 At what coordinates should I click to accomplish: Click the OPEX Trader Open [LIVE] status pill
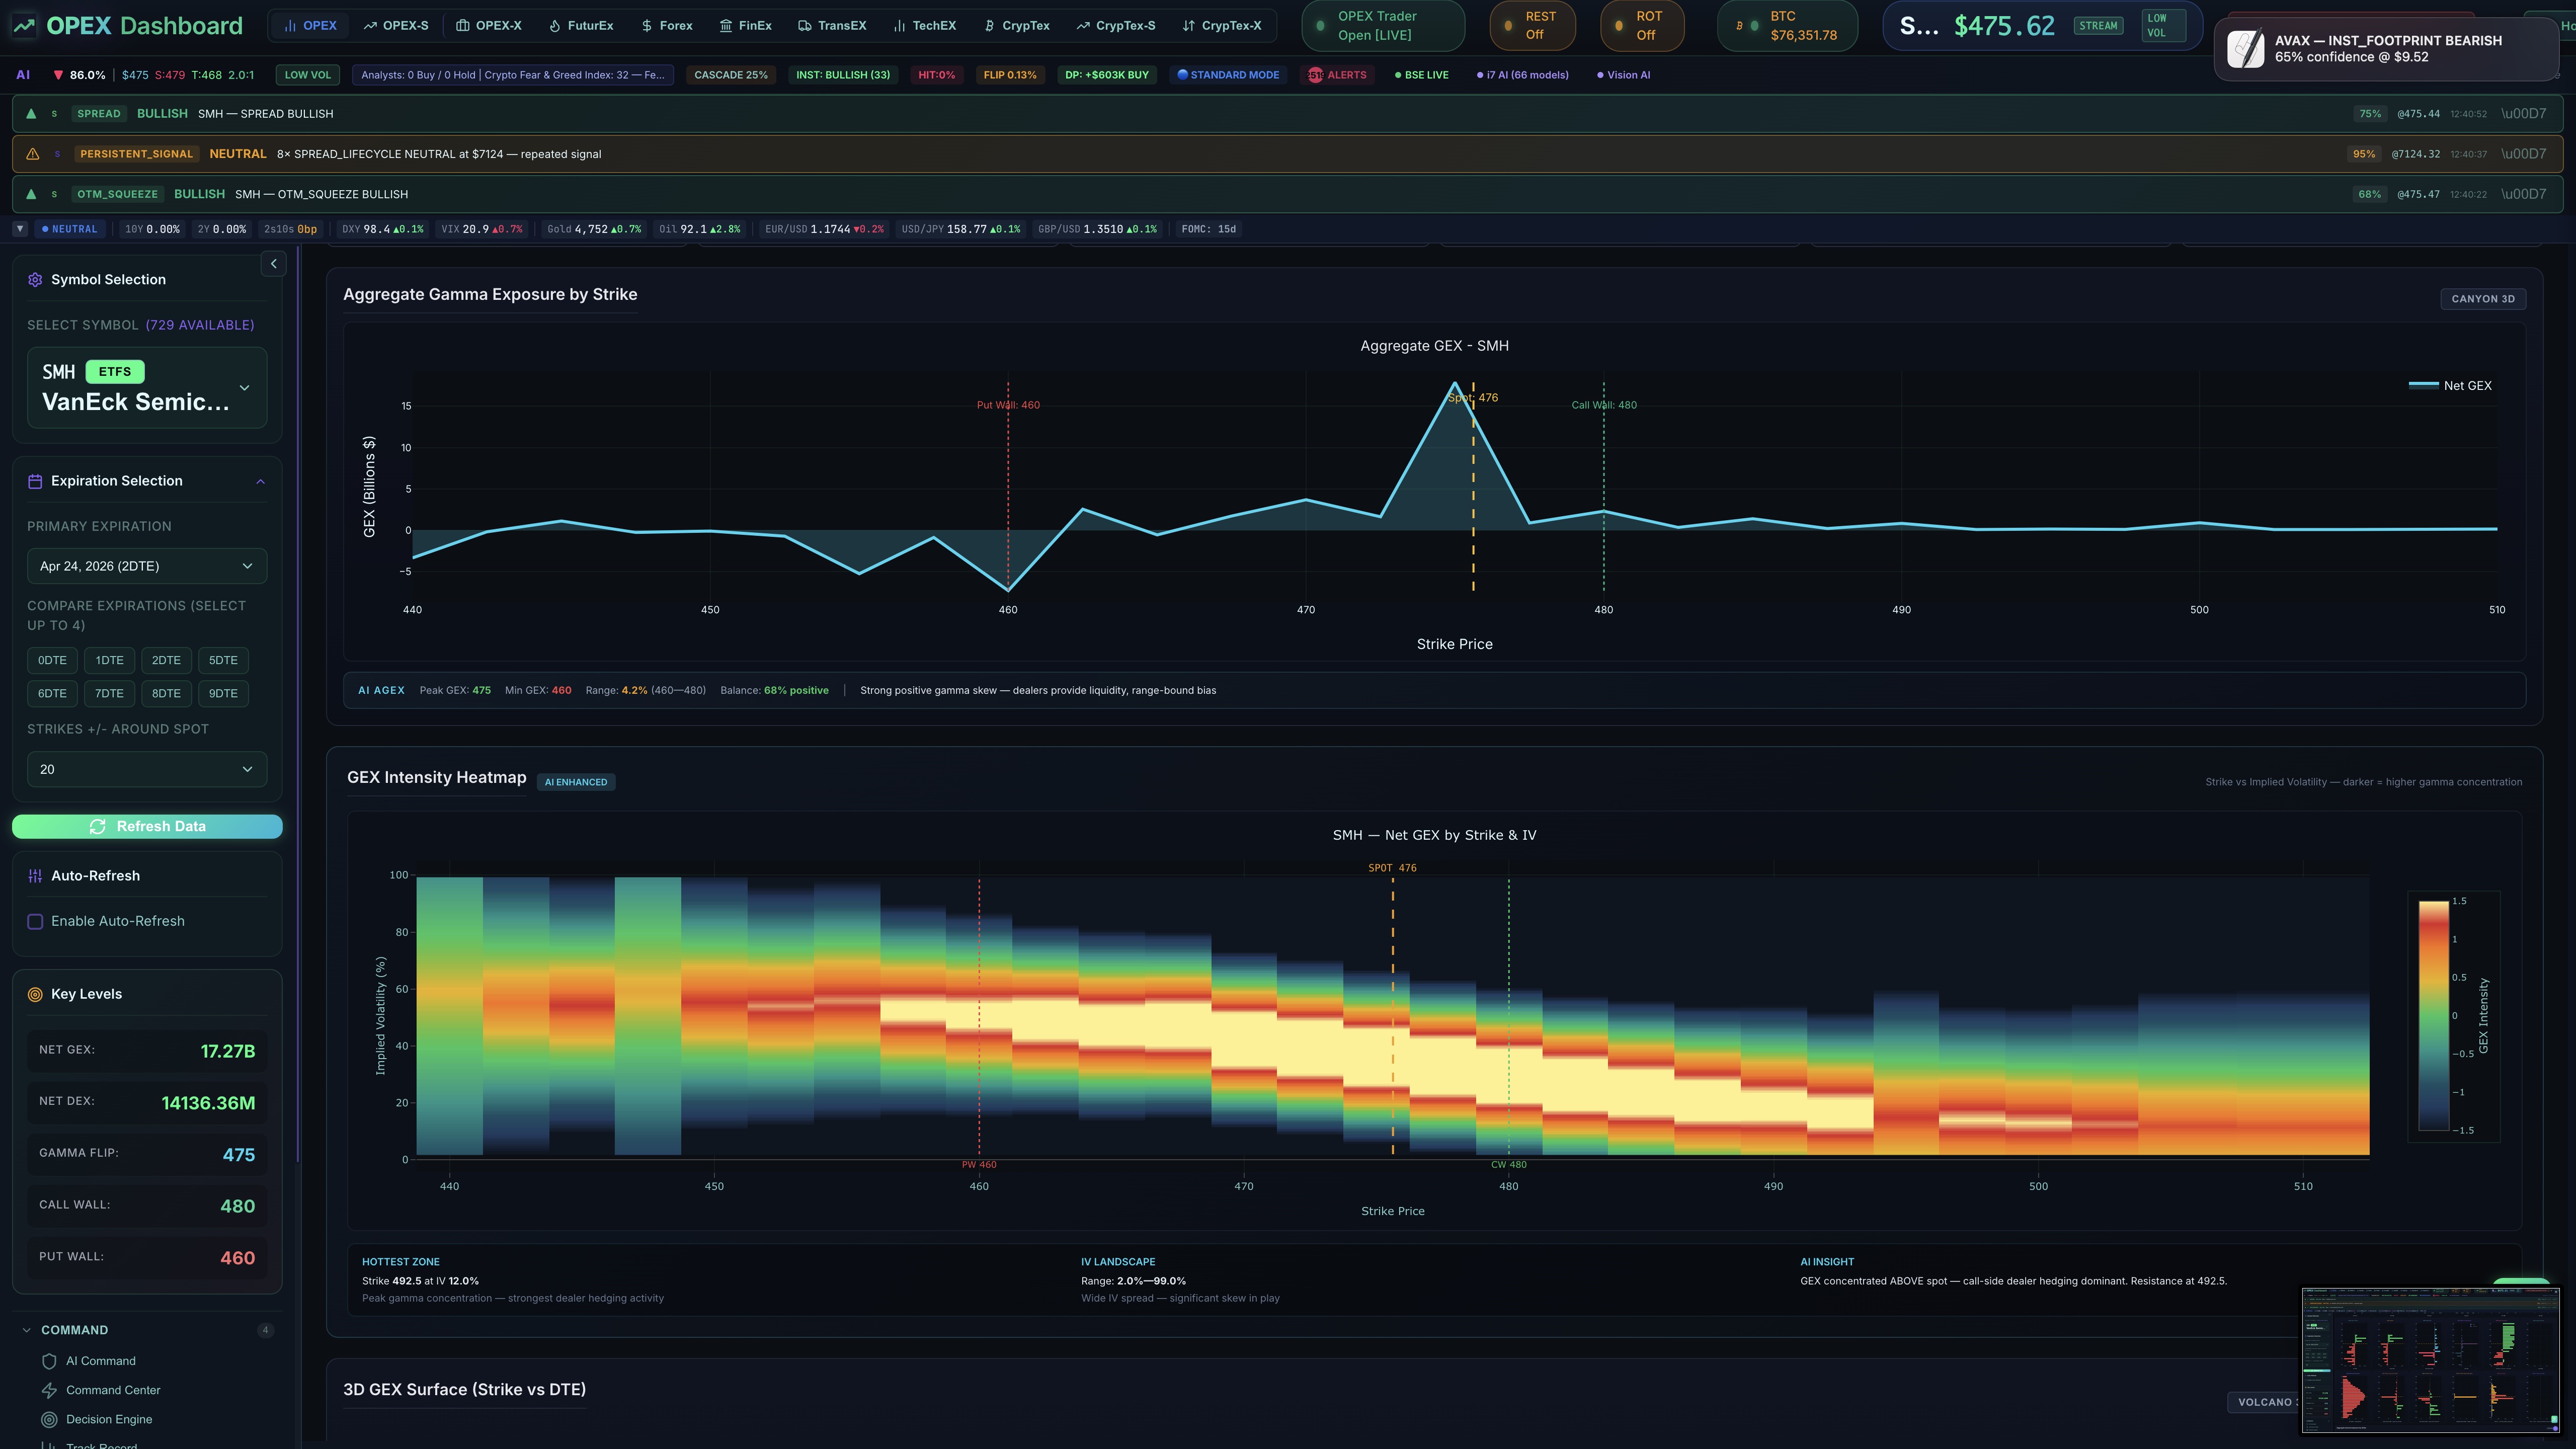1383,26
